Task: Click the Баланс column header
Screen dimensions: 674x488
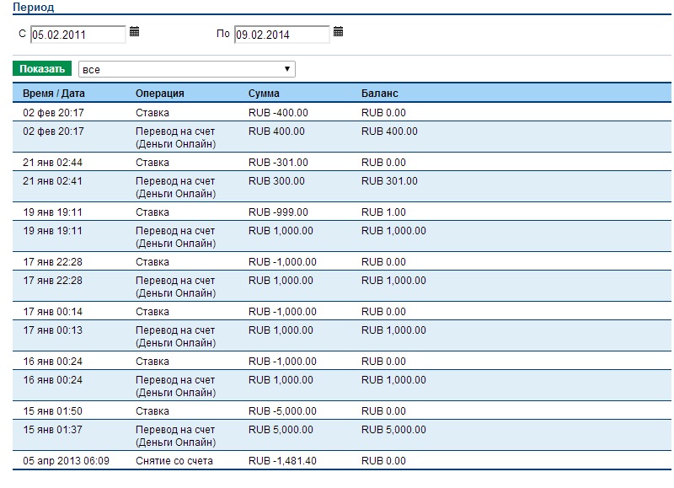Action: click(379, 94)
